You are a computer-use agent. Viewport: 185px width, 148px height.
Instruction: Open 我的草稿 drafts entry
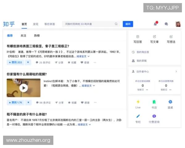(x=139, y=61)
